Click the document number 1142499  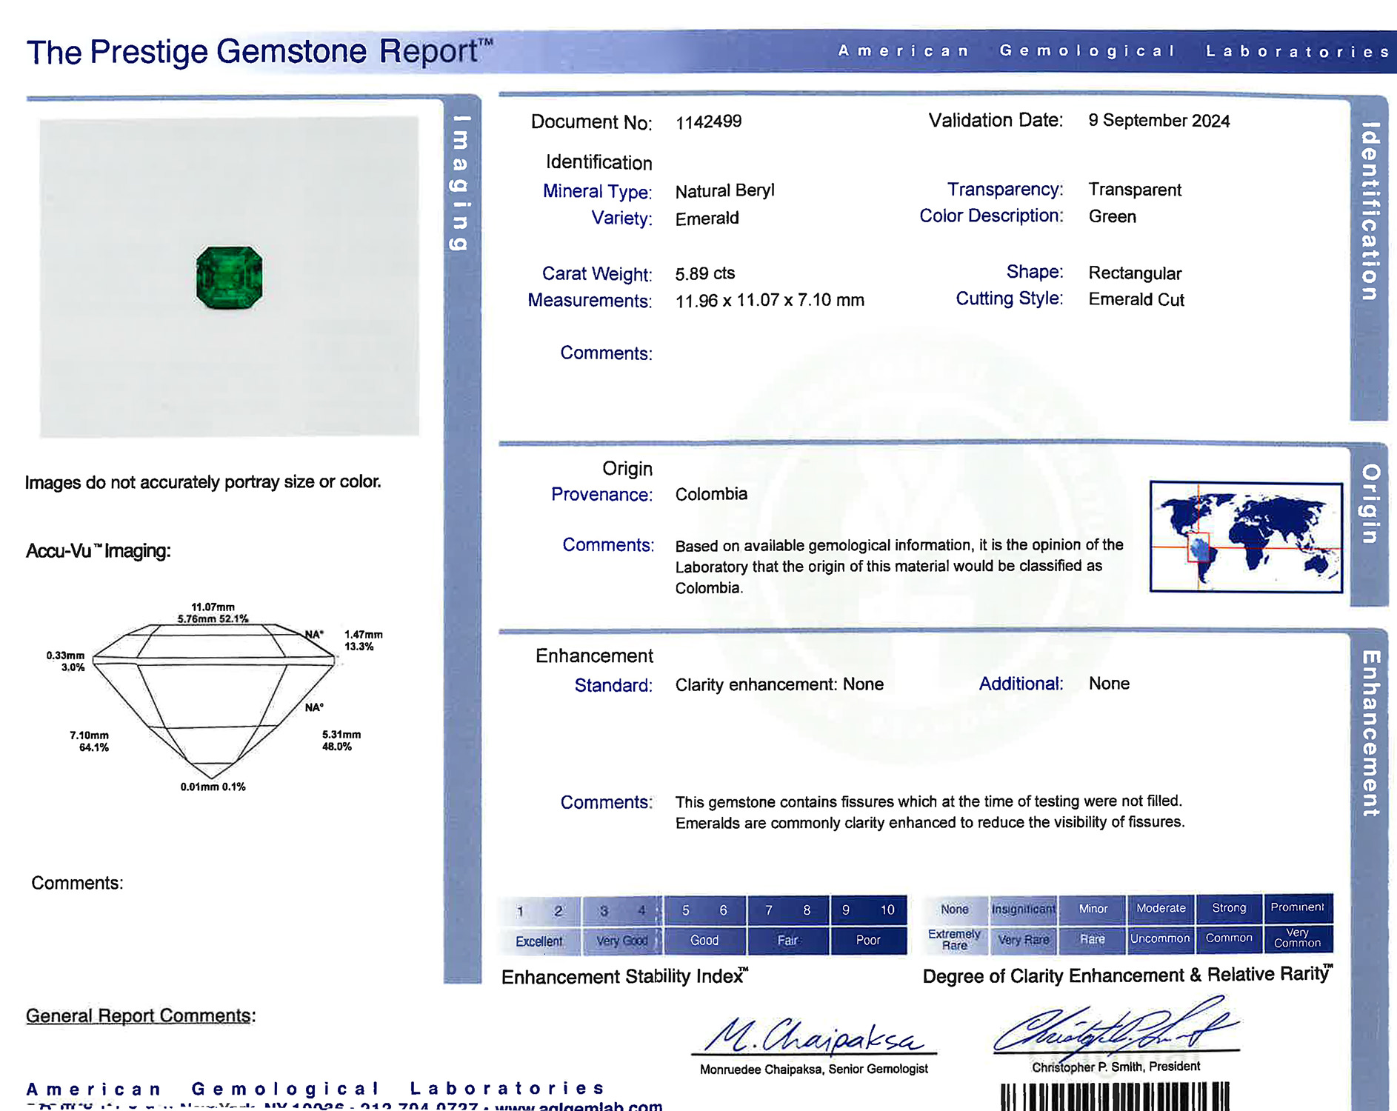tap(708, 121)
